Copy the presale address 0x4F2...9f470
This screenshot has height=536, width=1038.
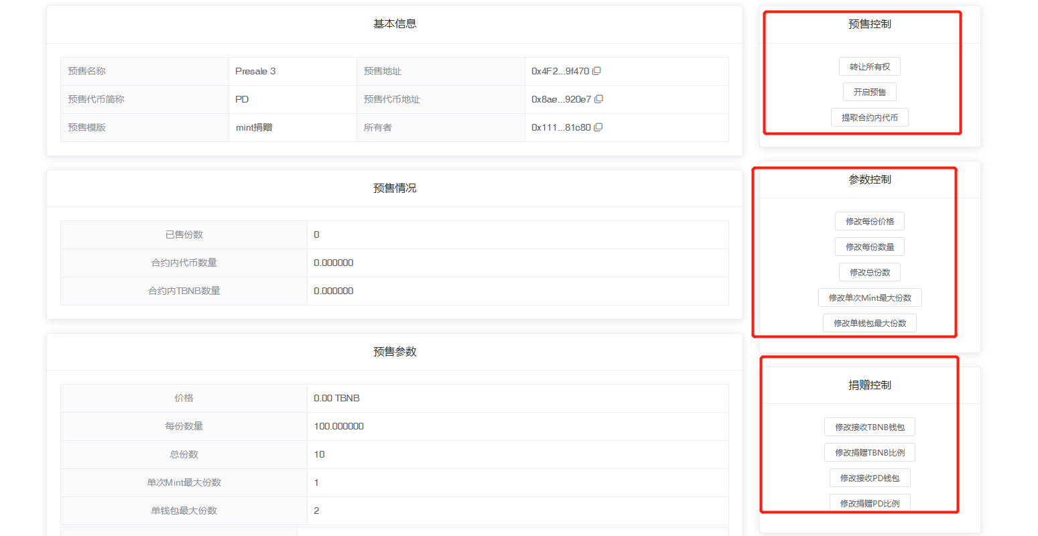click(x=596, y=71)
